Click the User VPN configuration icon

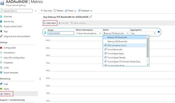pyautogui.click(x=1, y=58)
